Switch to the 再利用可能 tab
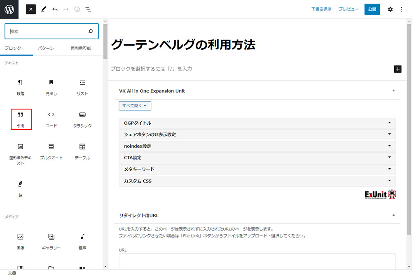 [81, 48]
